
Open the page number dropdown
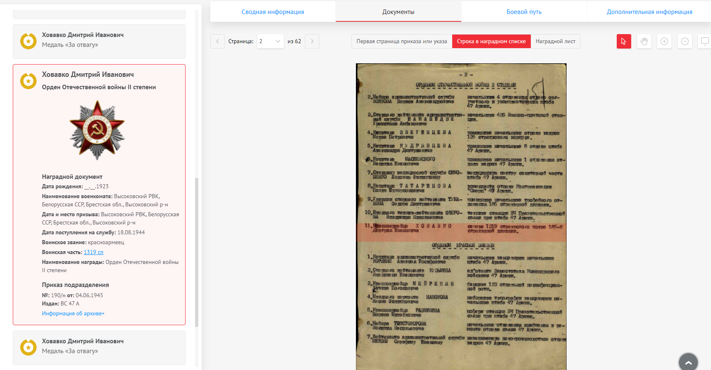(x=270, y=41)
